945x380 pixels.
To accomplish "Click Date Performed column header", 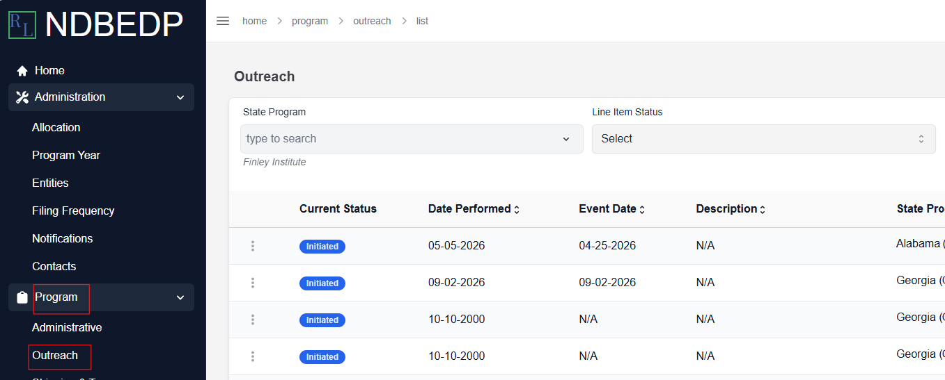I will [469, 208].
